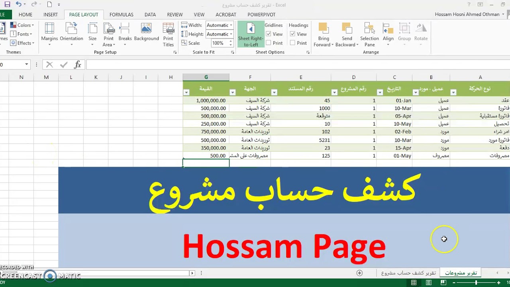
Task: Open the Bring Forward command
Action: coord(324,34)
